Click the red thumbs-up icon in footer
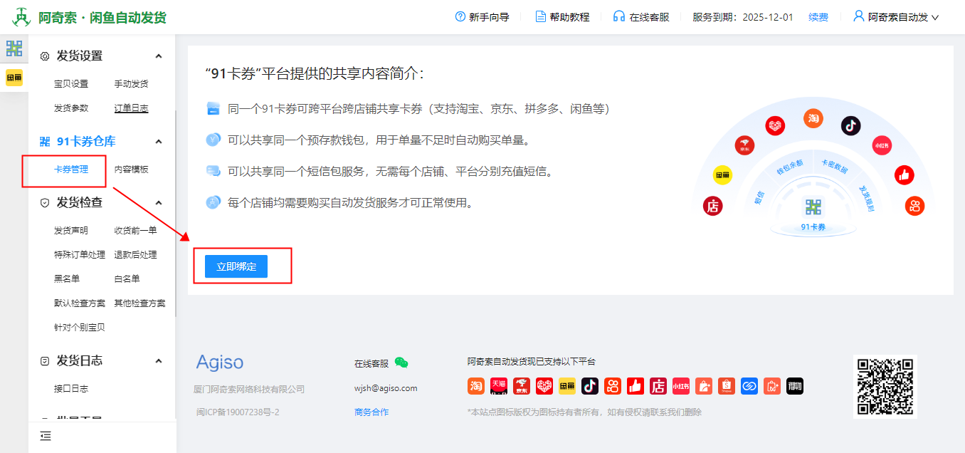Viewport: 965px width, 453px height. tap(636, 386)
